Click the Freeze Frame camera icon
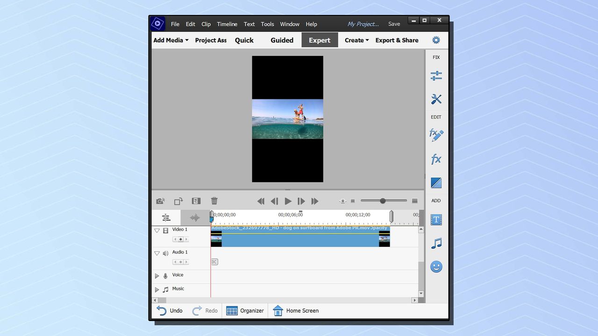 point(160,201)
